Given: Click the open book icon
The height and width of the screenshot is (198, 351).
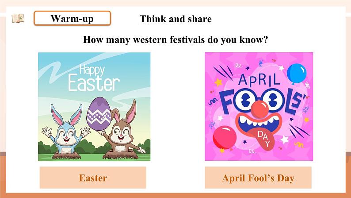Looking at the screenshot, I should 18,18.
